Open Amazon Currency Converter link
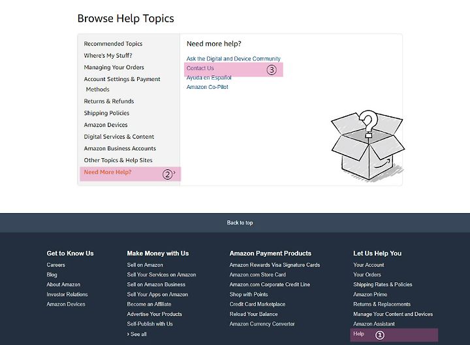 tap(262, 324)
